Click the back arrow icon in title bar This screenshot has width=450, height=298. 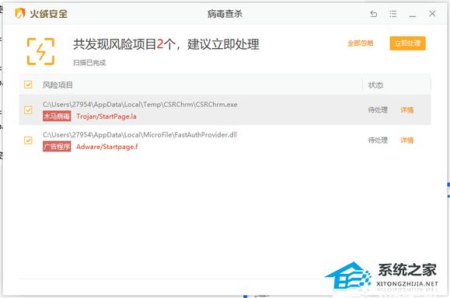pyautogui.click(x=373, y=13)
